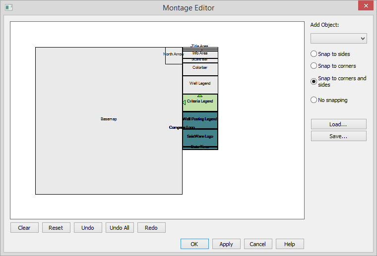Image resolution: width=377 pixels, height=256 pixels.
Task: Select the Well Legend block
Action: (200, 85)
